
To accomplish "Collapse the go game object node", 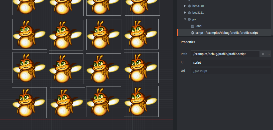I will 185,19.
